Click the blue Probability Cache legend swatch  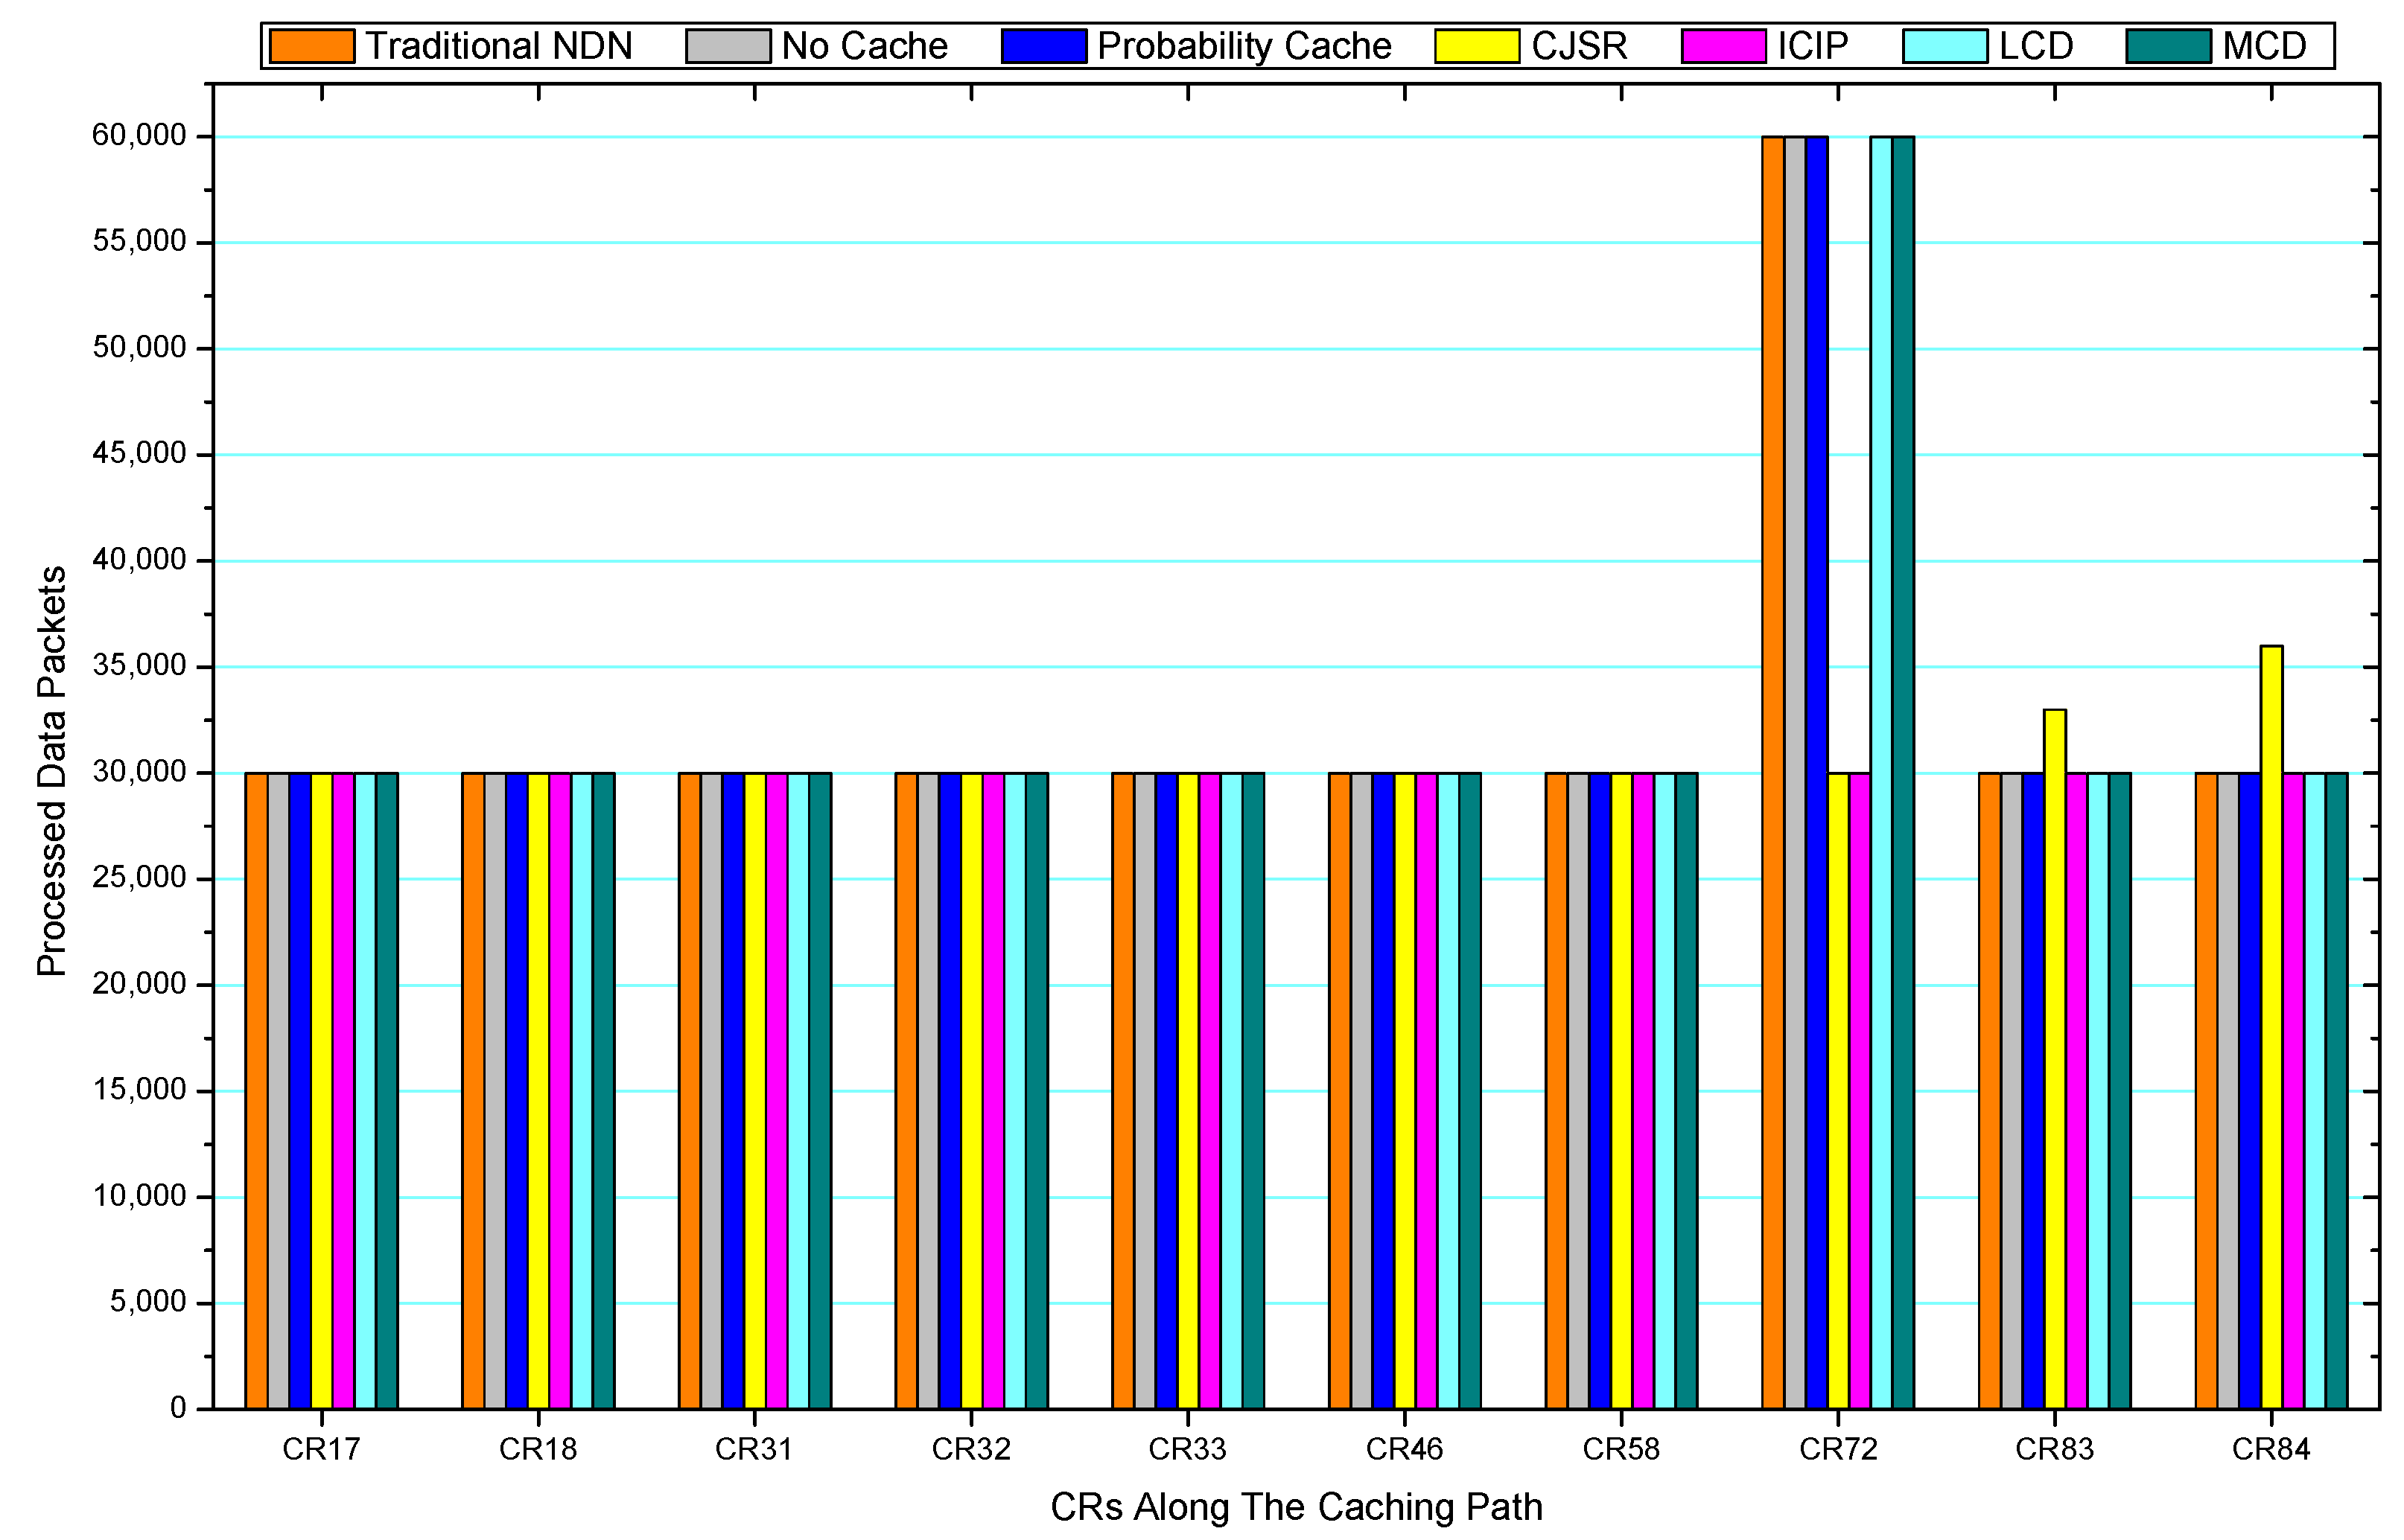1043,46
